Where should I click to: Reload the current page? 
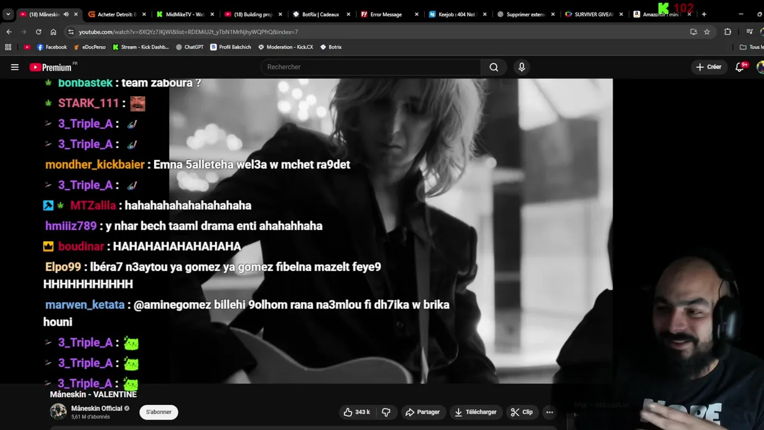tap(38, 32)
